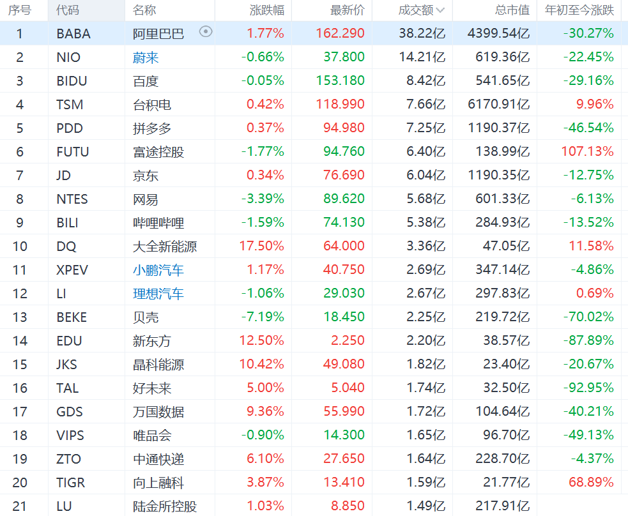Click the 年初至今涨跌 column header
The image size is (628, 516).
click(x=579, y=10)
